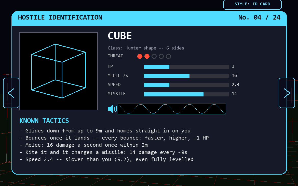Click the fifth threat dot
Viewport: 298px width, 186px height.
(168, 56)
